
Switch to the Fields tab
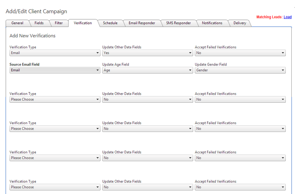click(39, 23)
